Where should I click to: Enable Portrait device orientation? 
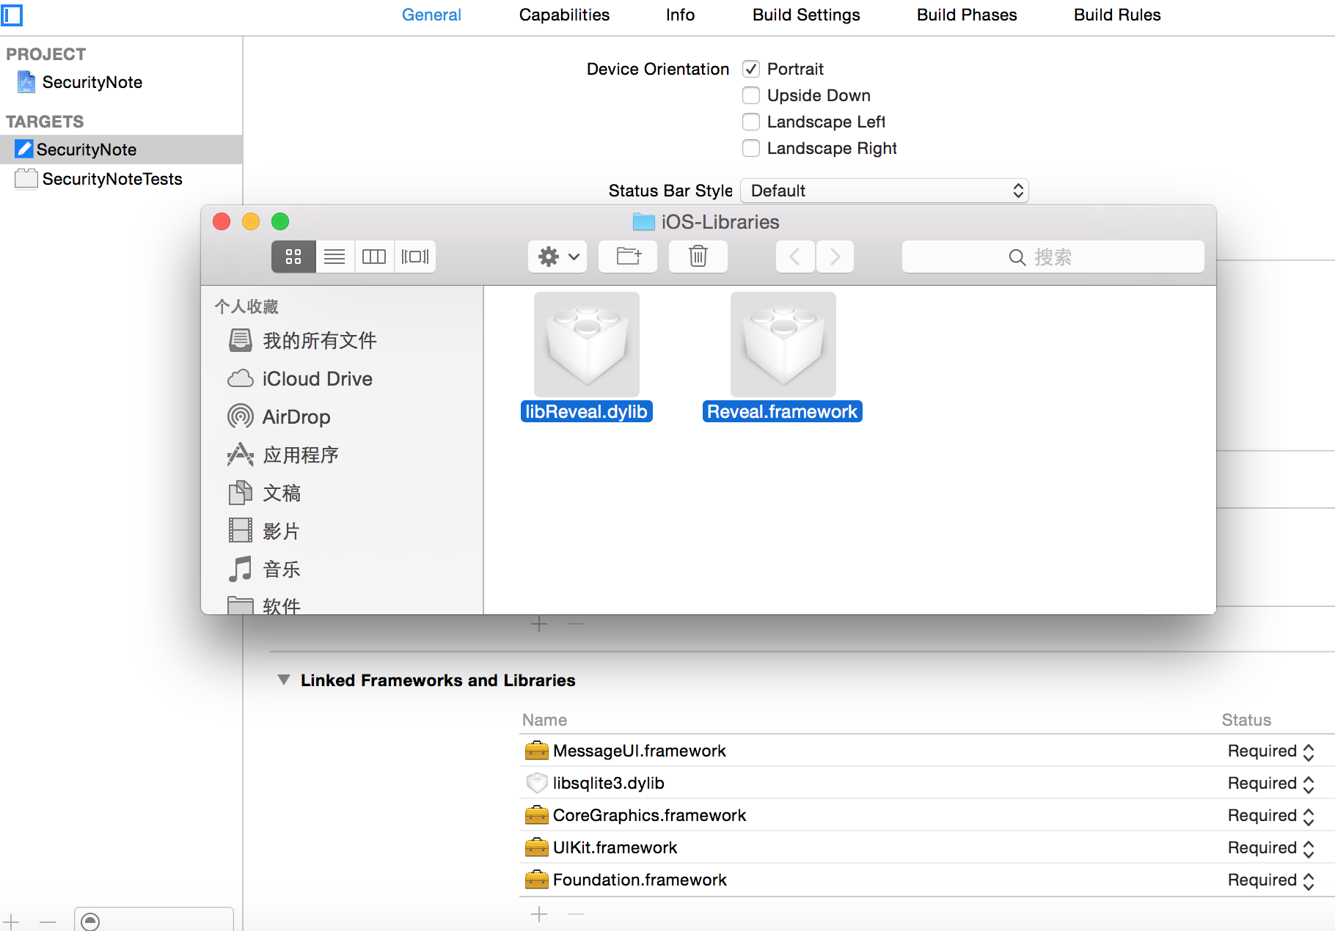click(x=751, y=69)
